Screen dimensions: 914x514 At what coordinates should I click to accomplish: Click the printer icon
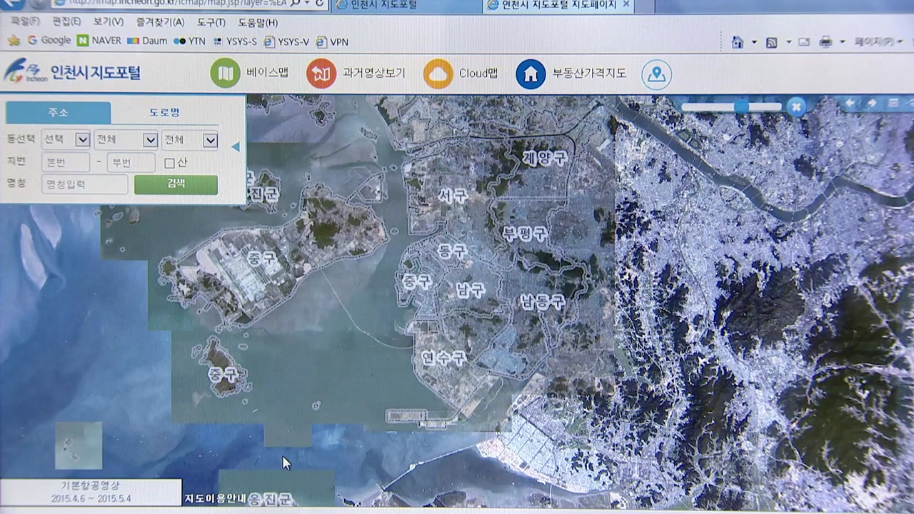click(825, 42)
